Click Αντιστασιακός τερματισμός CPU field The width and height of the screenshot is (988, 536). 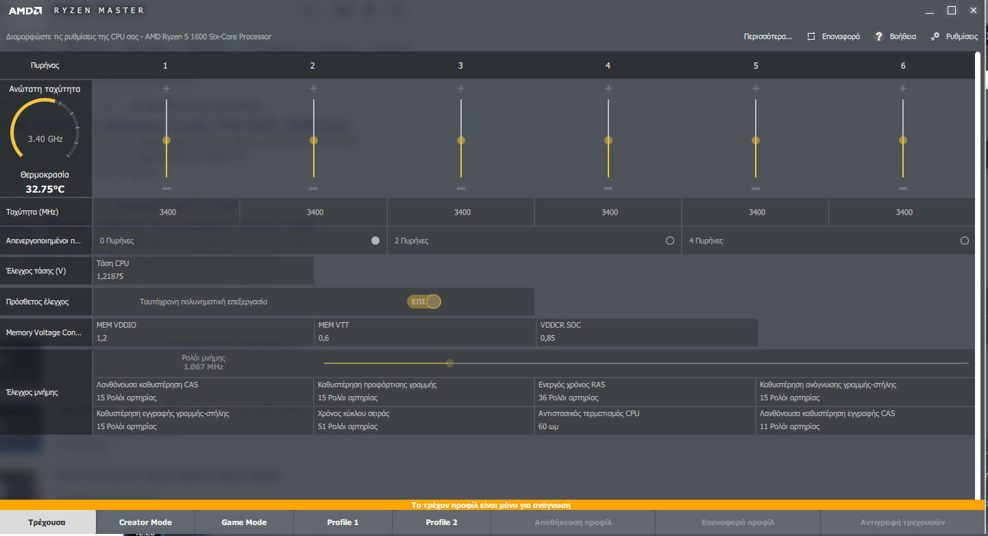tap(646, 420)
